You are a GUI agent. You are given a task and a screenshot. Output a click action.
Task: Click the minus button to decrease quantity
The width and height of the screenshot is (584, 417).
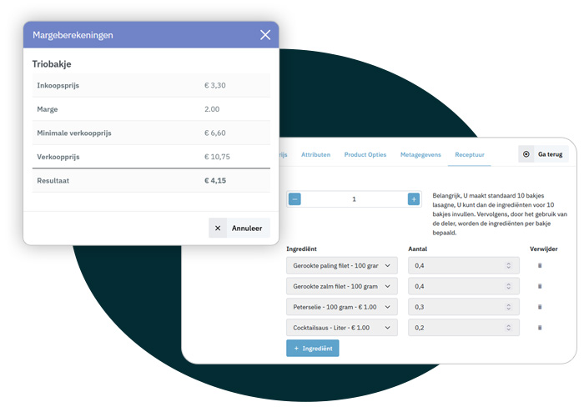tap(295, 199)
